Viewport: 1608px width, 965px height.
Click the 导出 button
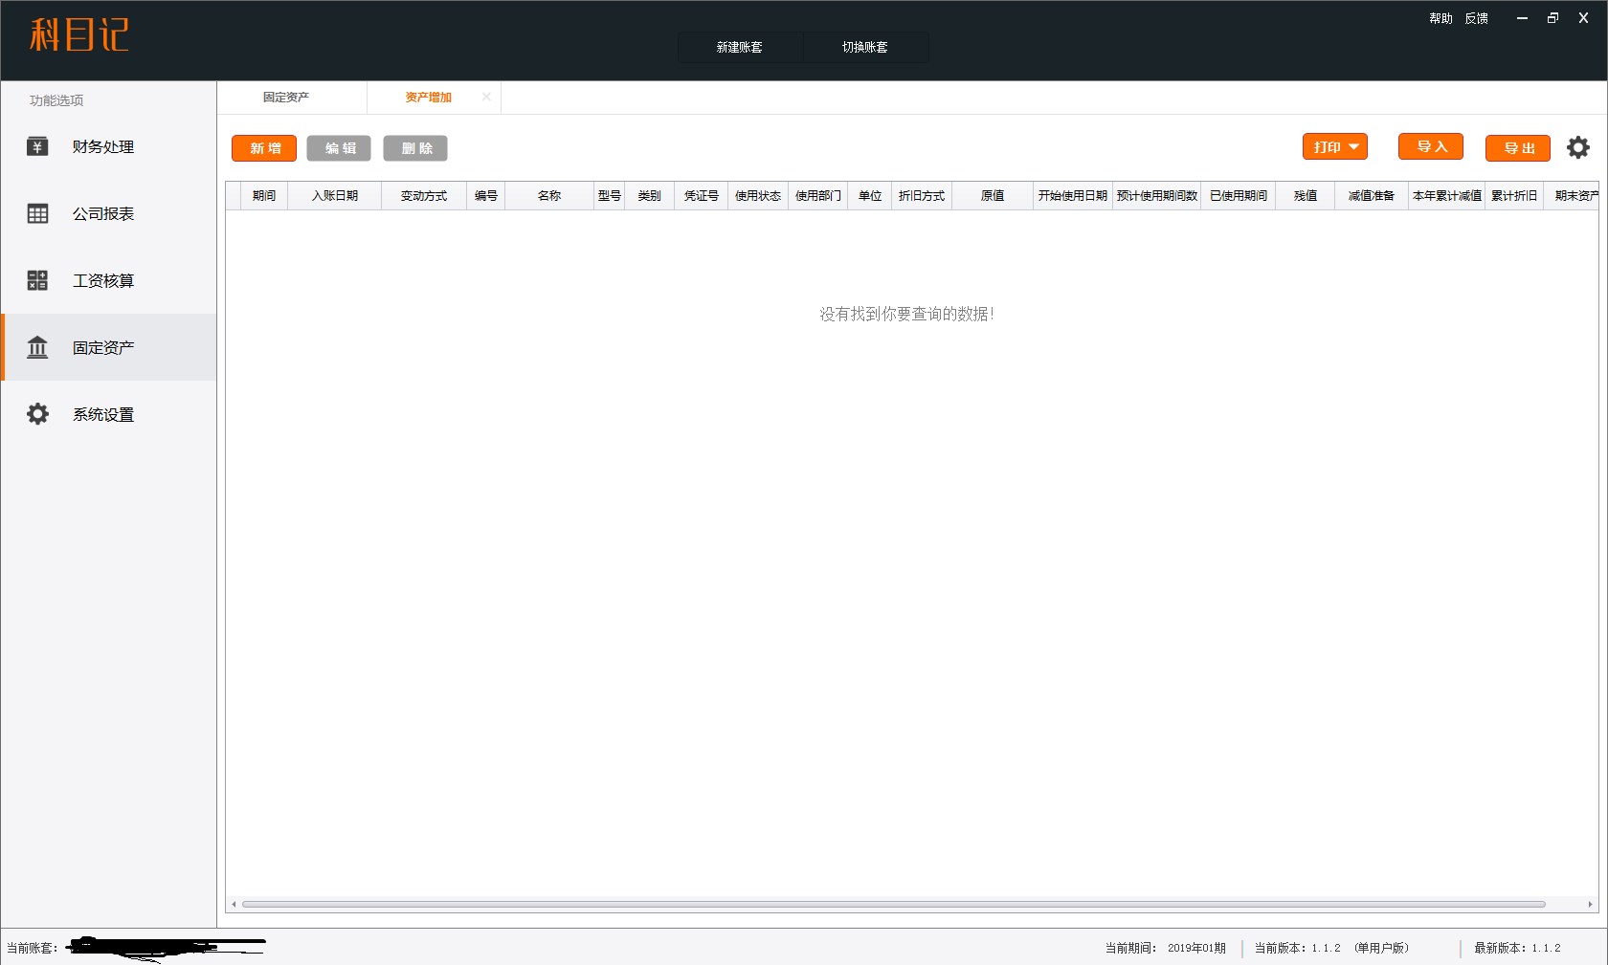coord(1517,148)
